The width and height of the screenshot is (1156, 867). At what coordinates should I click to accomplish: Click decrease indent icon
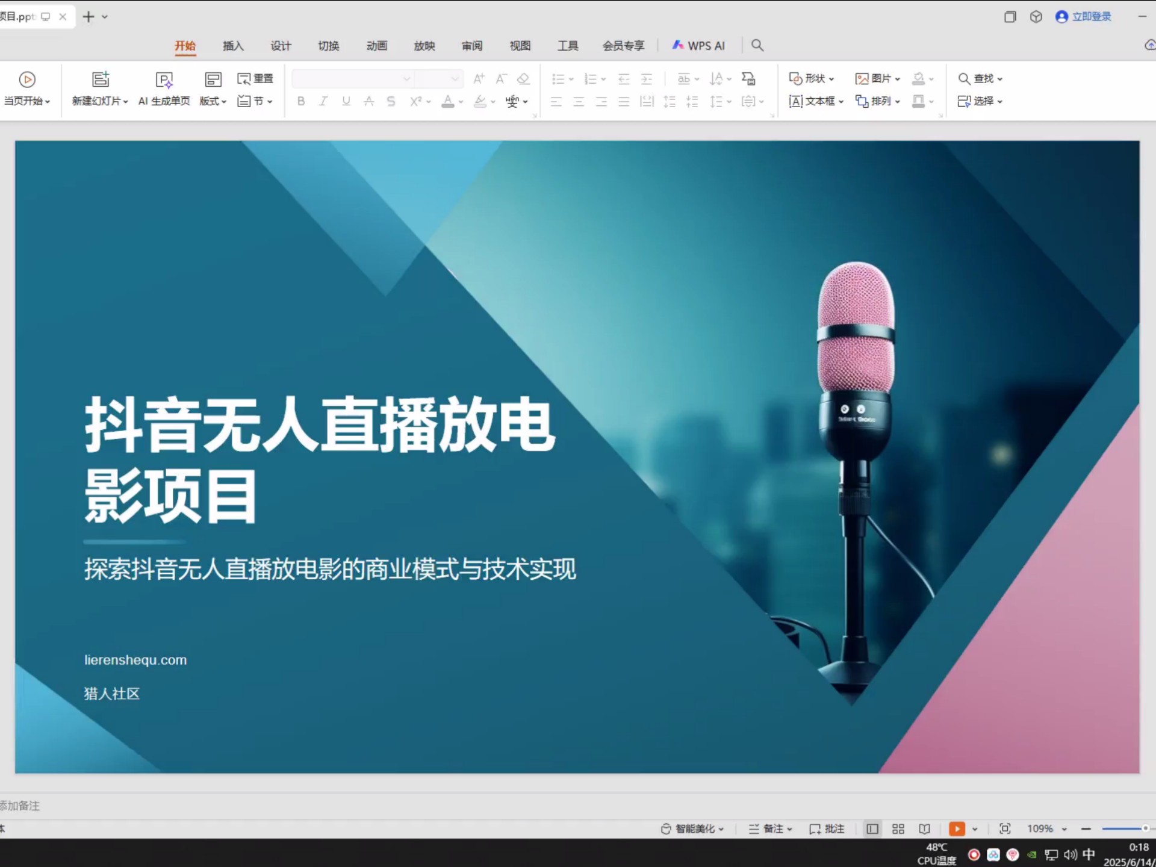[x=624, y=79]
